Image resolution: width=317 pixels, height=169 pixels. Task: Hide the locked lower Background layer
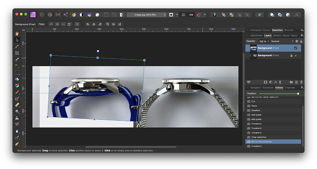tap(296, 56)
